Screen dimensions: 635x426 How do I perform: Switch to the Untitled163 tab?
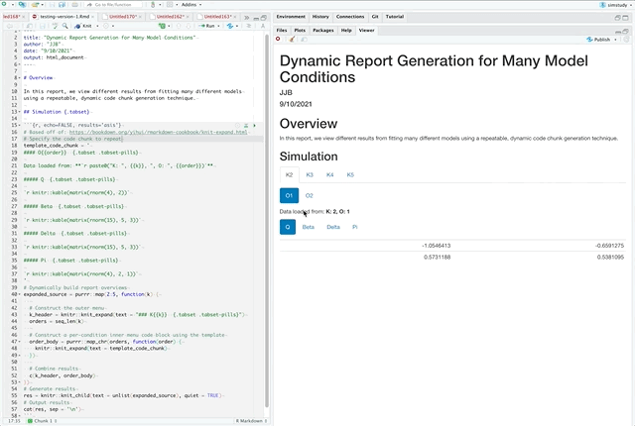tap(216, 17)
